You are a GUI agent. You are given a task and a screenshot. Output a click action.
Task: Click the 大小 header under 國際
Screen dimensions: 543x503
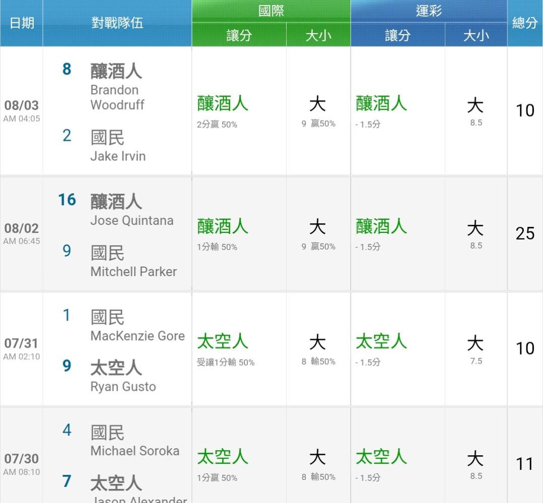318,35
